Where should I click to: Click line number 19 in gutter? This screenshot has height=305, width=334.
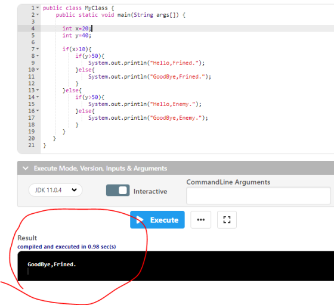point(31,132)
